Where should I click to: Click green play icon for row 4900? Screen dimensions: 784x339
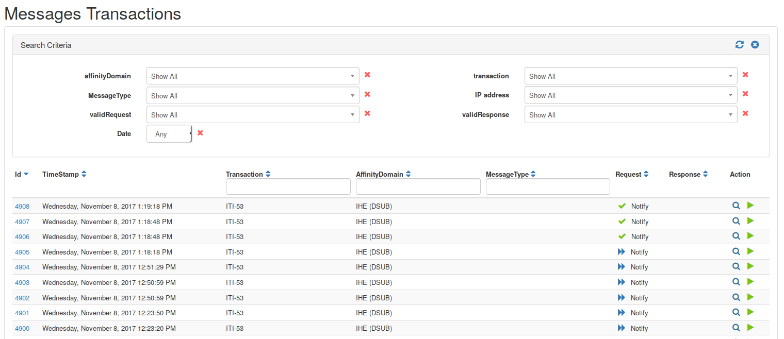[x=750, y=328]
